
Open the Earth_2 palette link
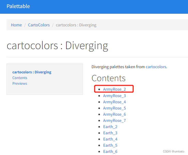pos(110,127)
